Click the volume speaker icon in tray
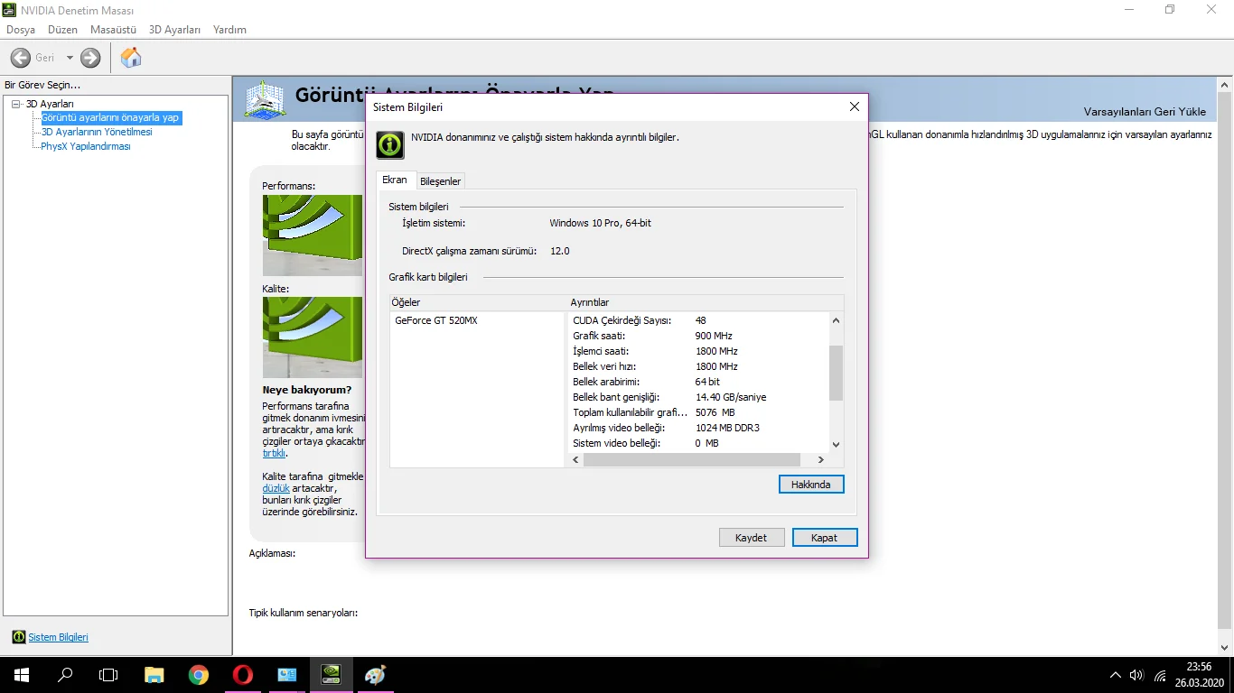1234x693 pixels. (1136, 675)
